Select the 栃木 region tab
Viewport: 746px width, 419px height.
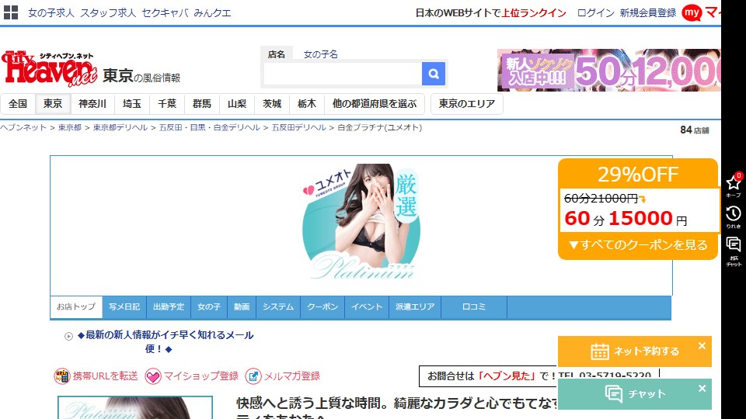coord(307,103)
